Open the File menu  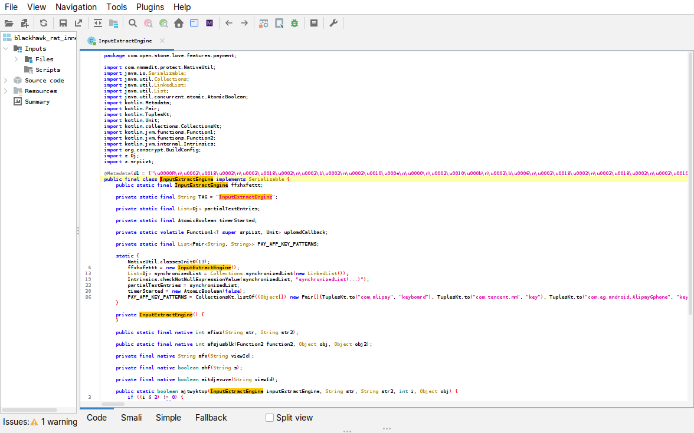click(x=11, y=7)
